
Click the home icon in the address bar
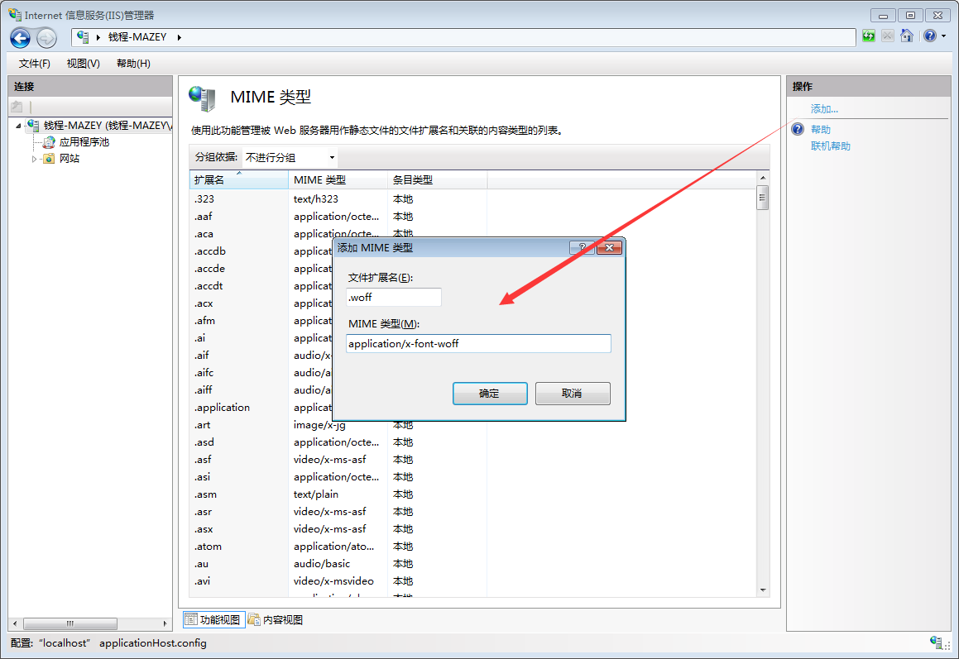907,36
